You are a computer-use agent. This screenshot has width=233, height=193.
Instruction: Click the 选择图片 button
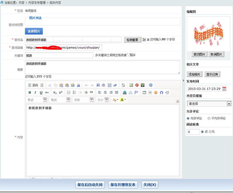(34, 31)
